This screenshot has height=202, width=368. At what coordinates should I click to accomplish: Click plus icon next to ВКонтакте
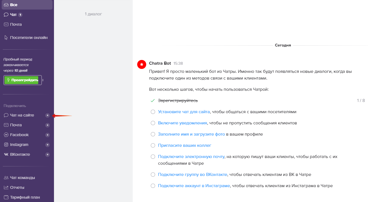[x=48, y=154]
